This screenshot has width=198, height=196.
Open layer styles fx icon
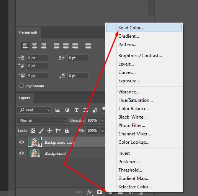click(x=89, y=192)
